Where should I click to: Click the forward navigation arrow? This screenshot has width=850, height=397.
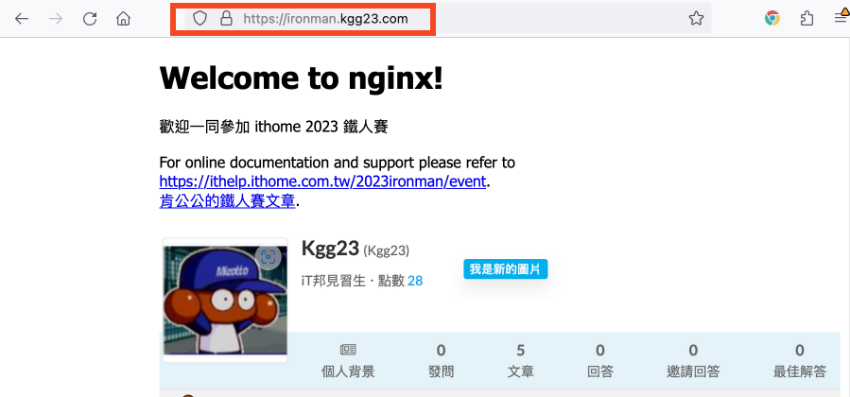[56, 19]
